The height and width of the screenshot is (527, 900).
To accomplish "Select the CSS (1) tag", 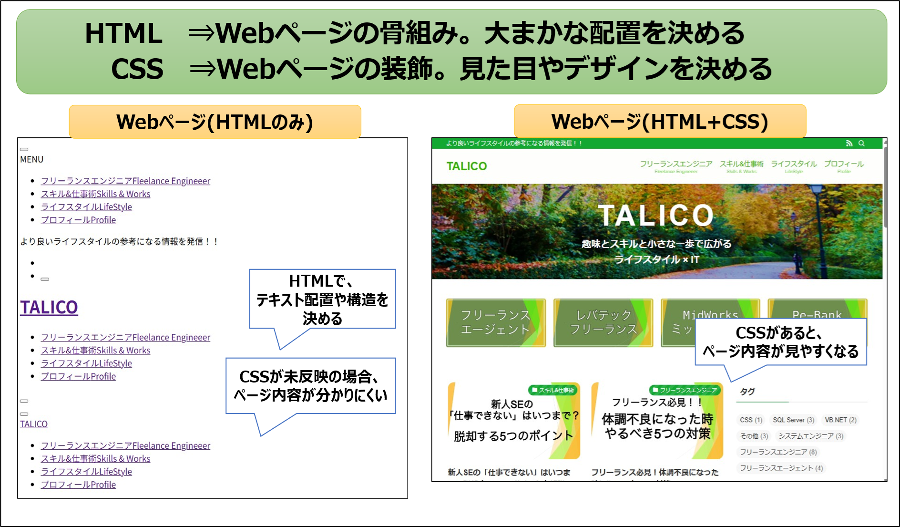I will tap(751, 420).
